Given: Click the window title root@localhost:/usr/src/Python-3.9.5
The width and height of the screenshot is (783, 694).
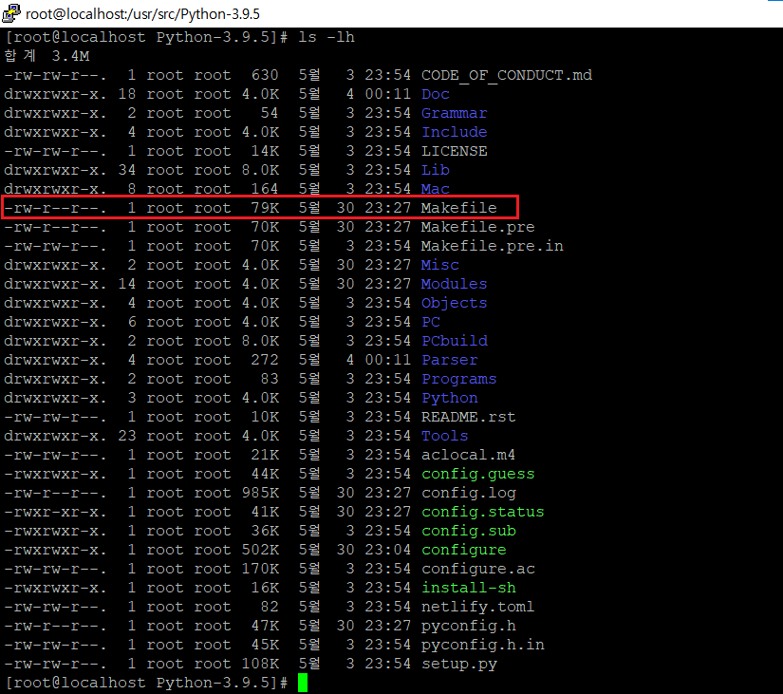Looking at the screenshot, I should click(142, 14).
